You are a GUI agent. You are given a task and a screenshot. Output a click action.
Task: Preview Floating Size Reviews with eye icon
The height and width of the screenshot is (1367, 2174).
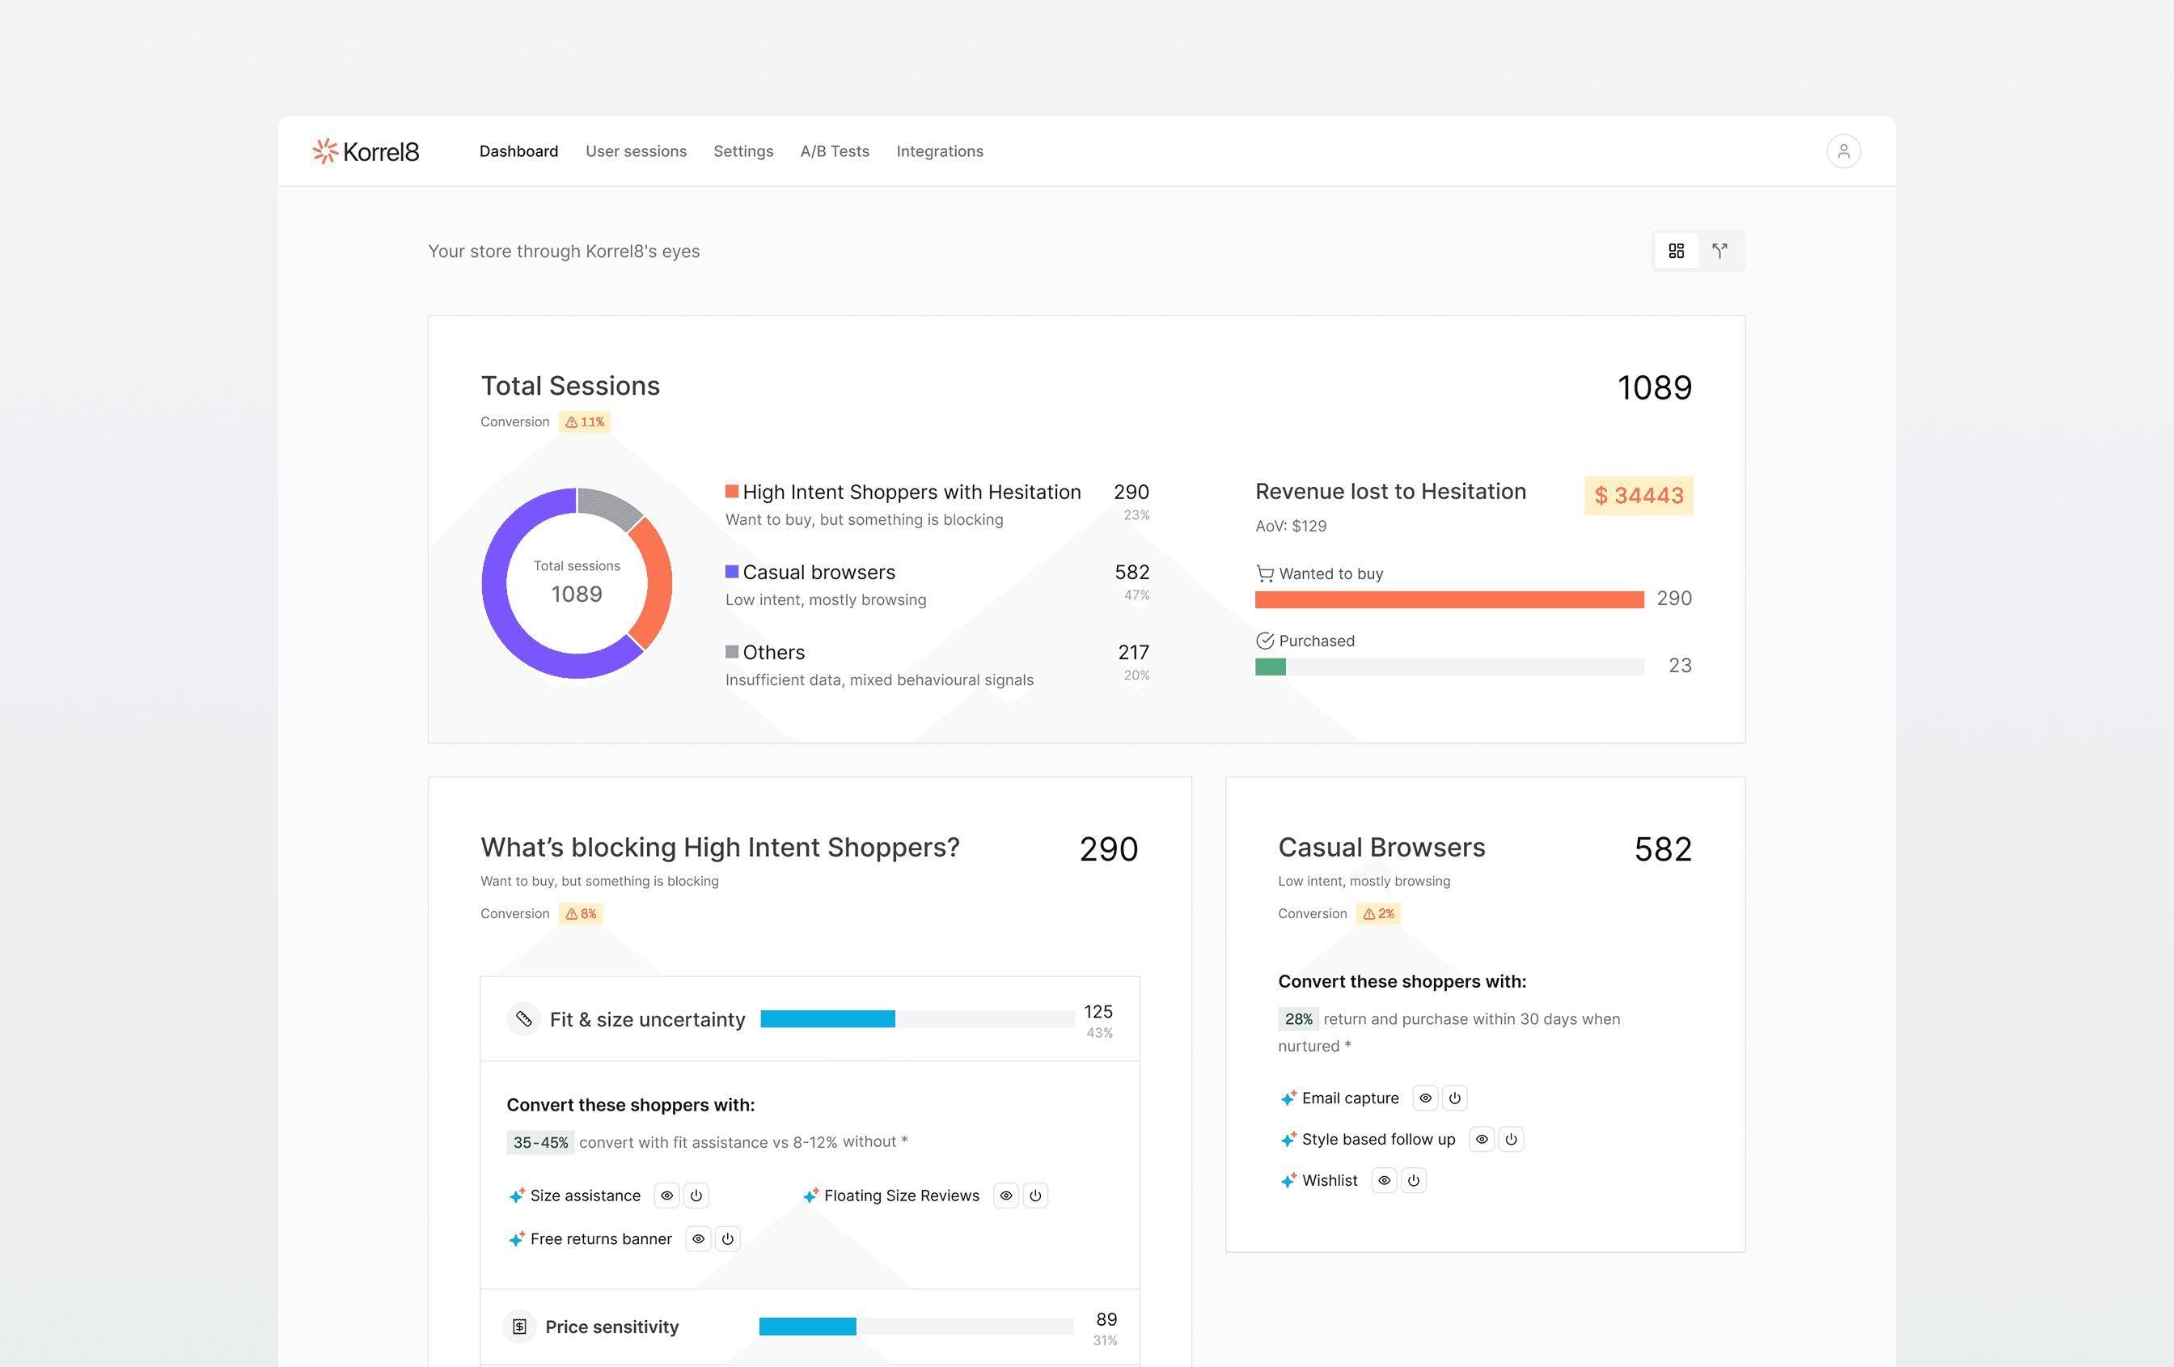(x=1006, y=1196)
